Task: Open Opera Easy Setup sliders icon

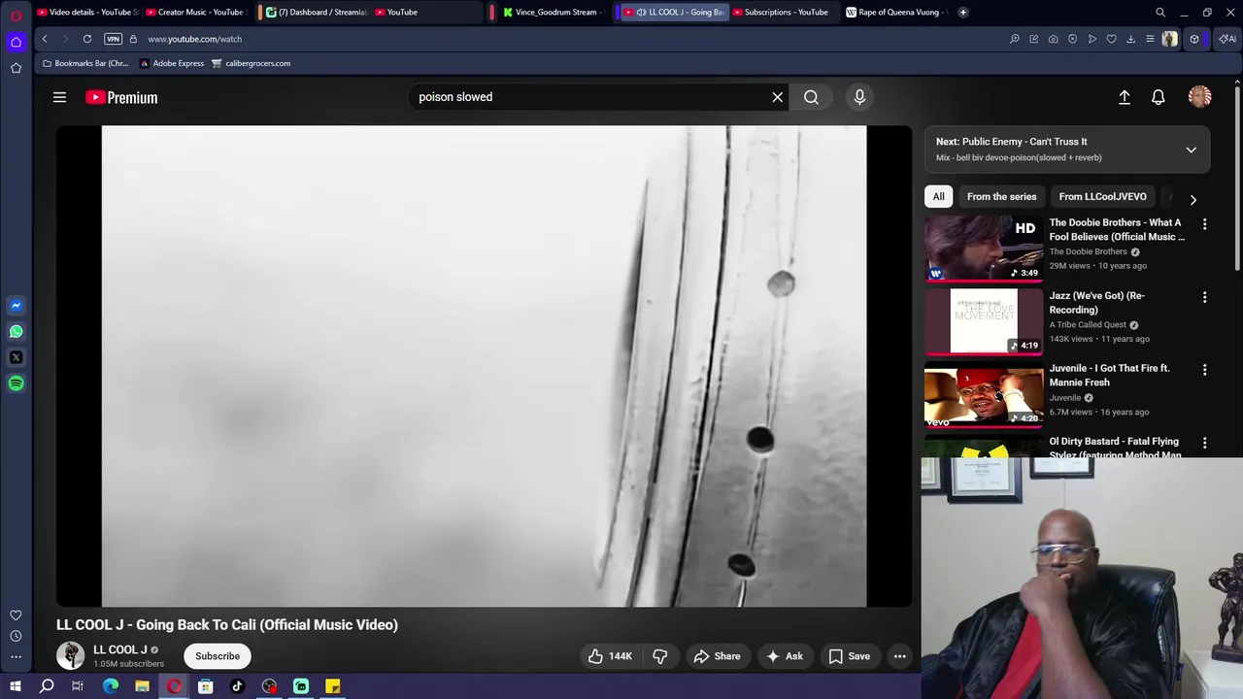Action: [1150, 39]
